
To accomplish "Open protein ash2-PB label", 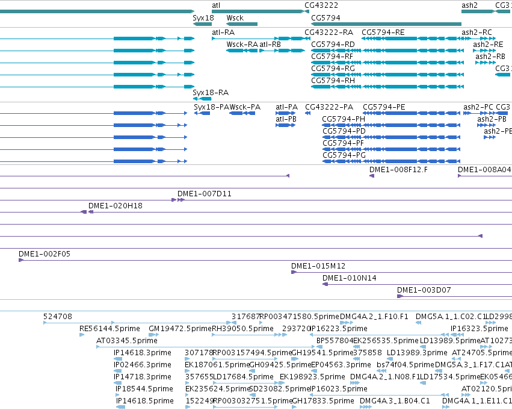I will 492,119.
